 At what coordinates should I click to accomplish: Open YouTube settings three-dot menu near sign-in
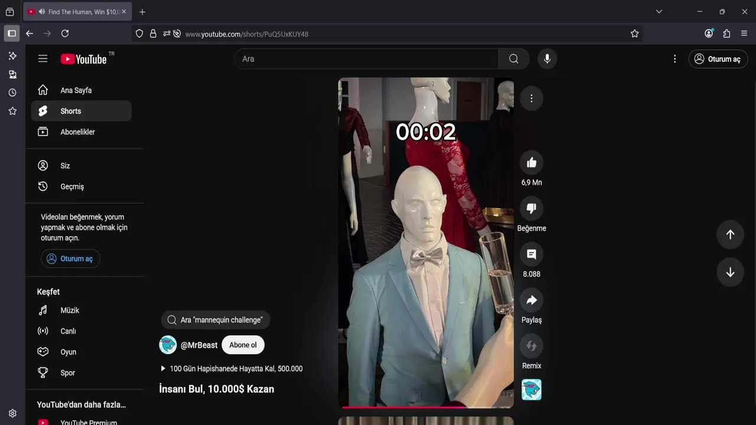(674, 59)
